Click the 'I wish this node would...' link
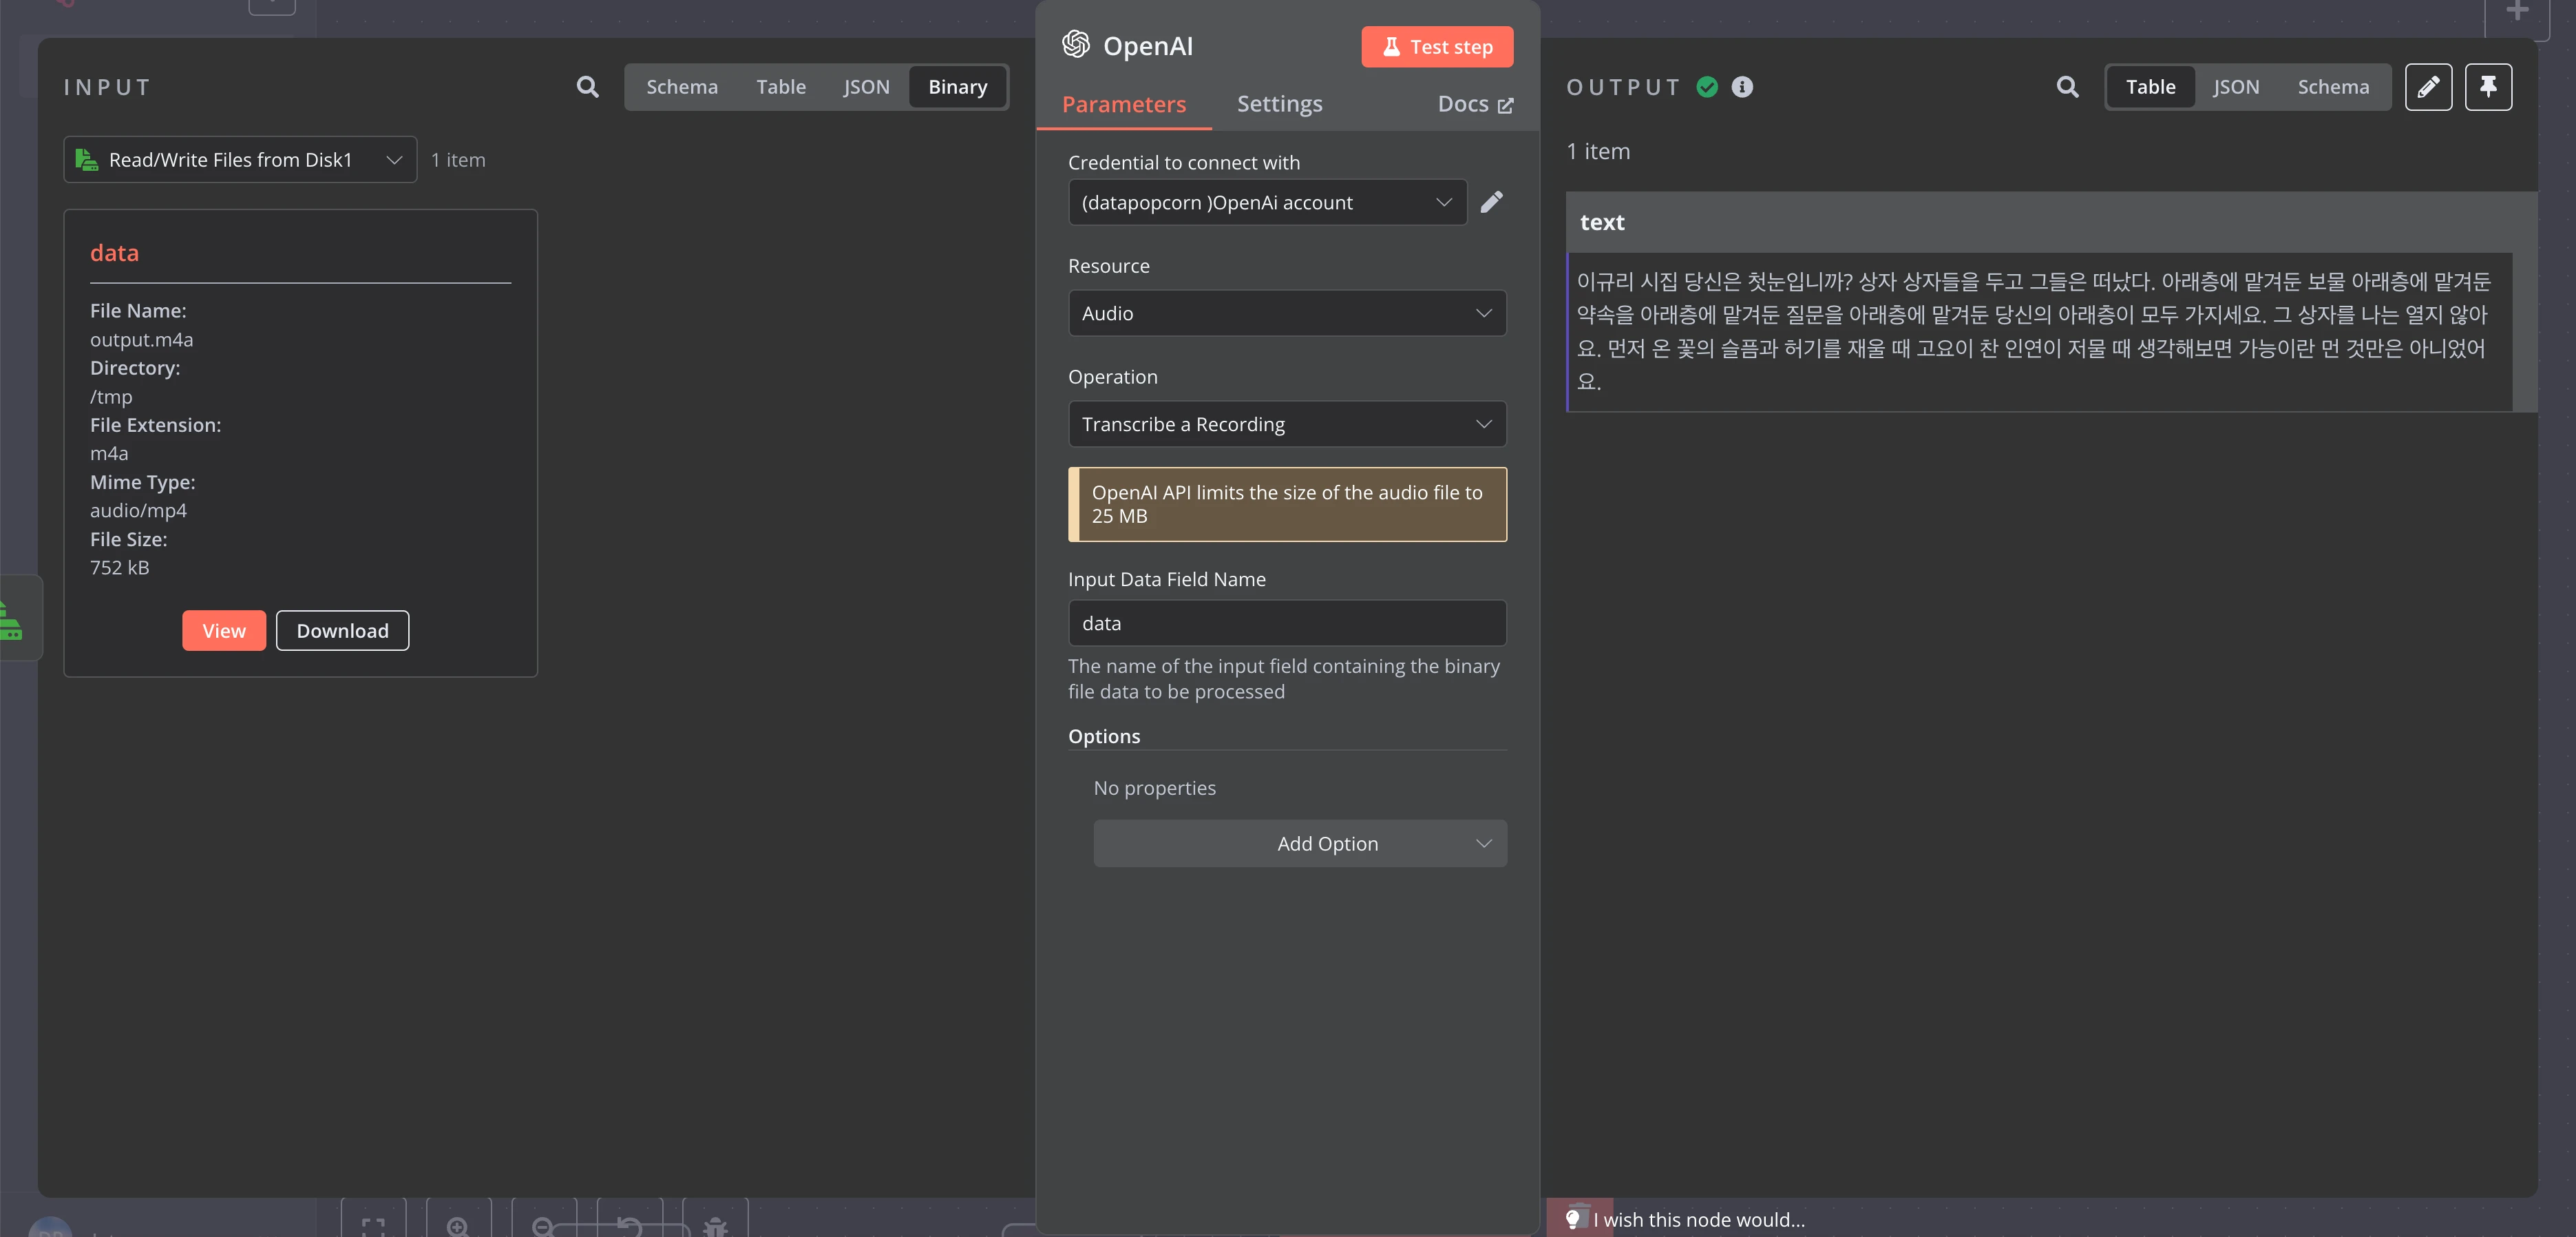Viewport: 2576px width, 1237px height. tap(1699, 1219)
